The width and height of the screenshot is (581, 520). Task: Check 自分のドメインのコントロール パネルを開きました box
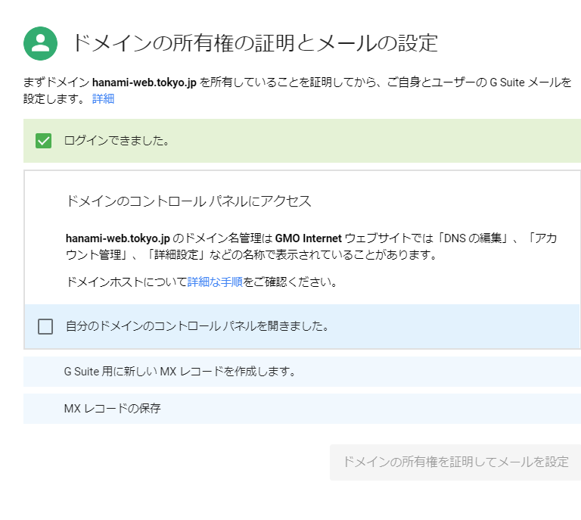coord(45,326)
